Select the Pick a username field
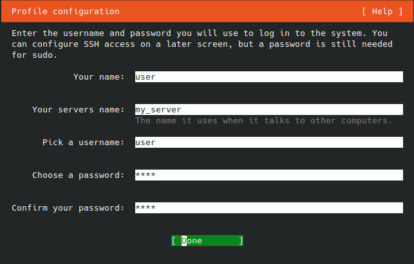 [268, 142]
